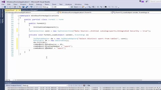Toggle word wrap in the Output pane
Image resolution: width=161 pixels, height=90 pixels.
coord(89,85)
